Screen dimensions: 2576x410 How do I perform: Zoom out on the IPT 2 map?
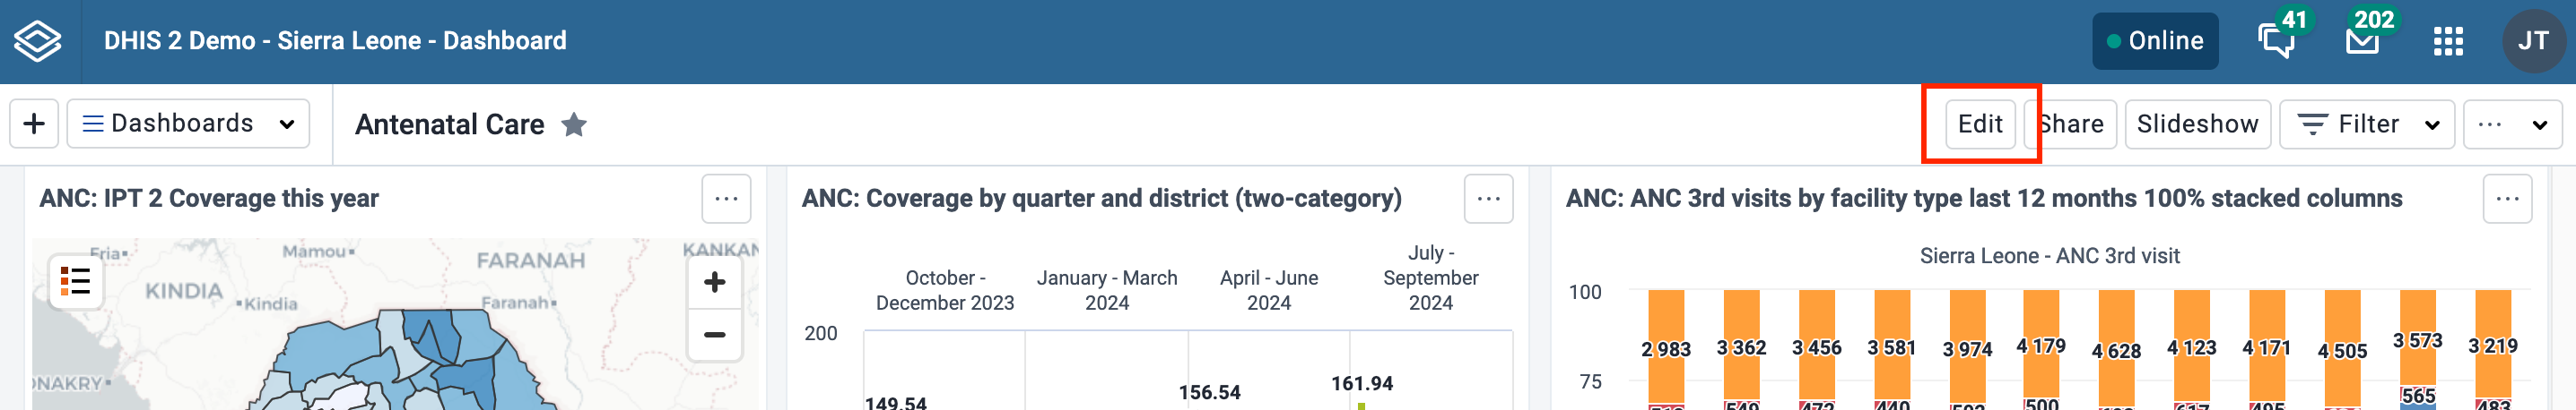[714, 335]
